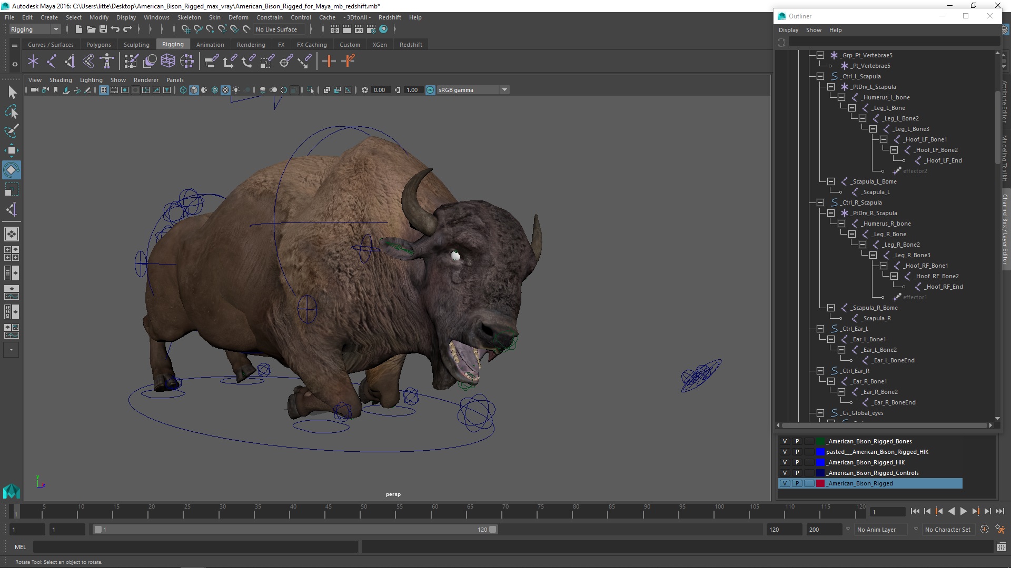
Task: Select the Move tool in toolbox
Action: point(11,150)
